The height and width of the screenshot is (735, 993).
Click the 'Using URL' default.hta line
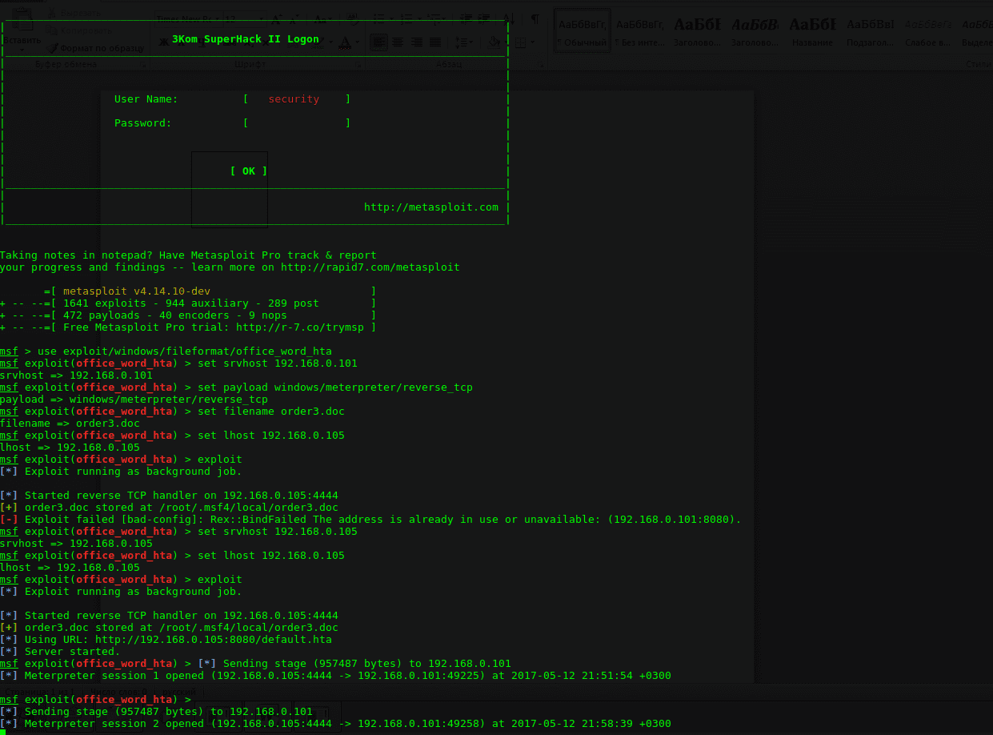[x=166, y=640]
